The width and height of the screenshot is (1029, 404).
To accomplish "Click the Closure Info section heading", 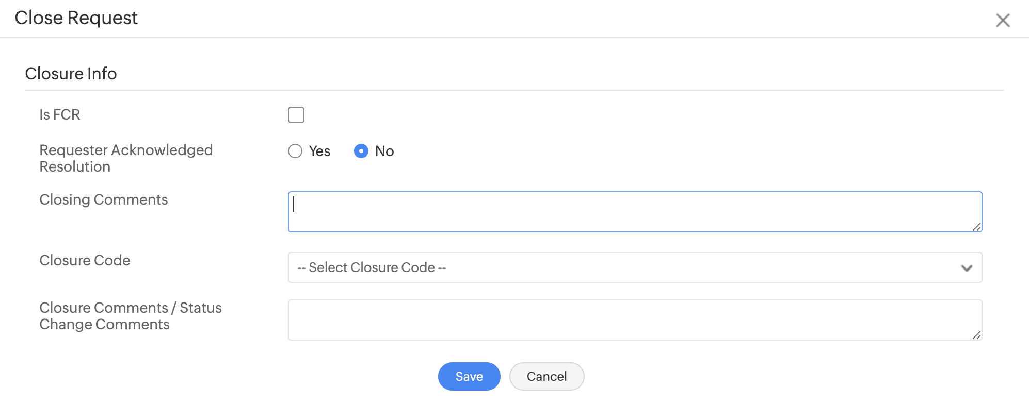I will pos(71,74).
